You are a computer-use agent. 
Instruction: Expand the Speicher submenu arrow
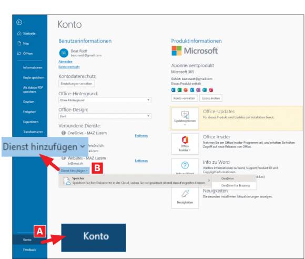[209, 181]
